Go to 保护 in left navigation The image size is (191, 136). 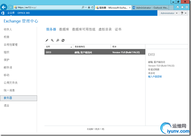pyautogui.click(x=7, y=60)
